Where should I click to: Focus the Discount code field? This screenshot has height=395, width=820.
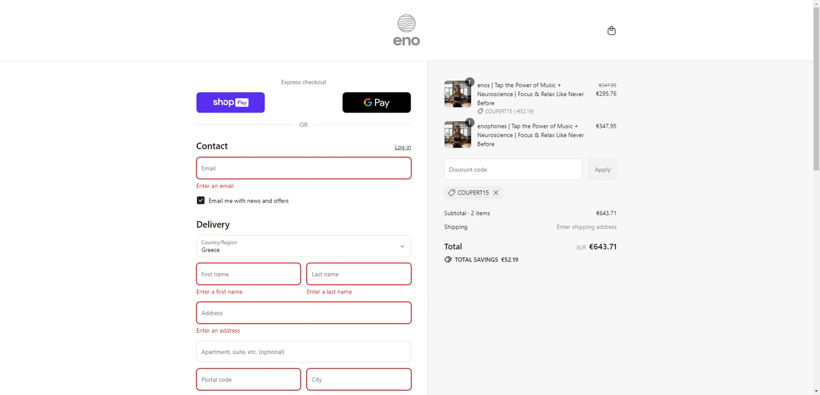[513, 169]
